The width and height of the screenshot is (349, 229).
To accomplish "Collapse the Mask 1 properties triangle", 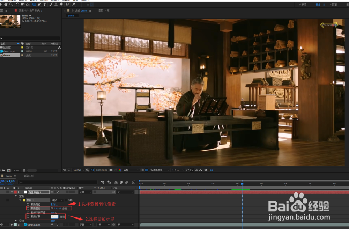I will pyautogui.click(x=20, y=200).
